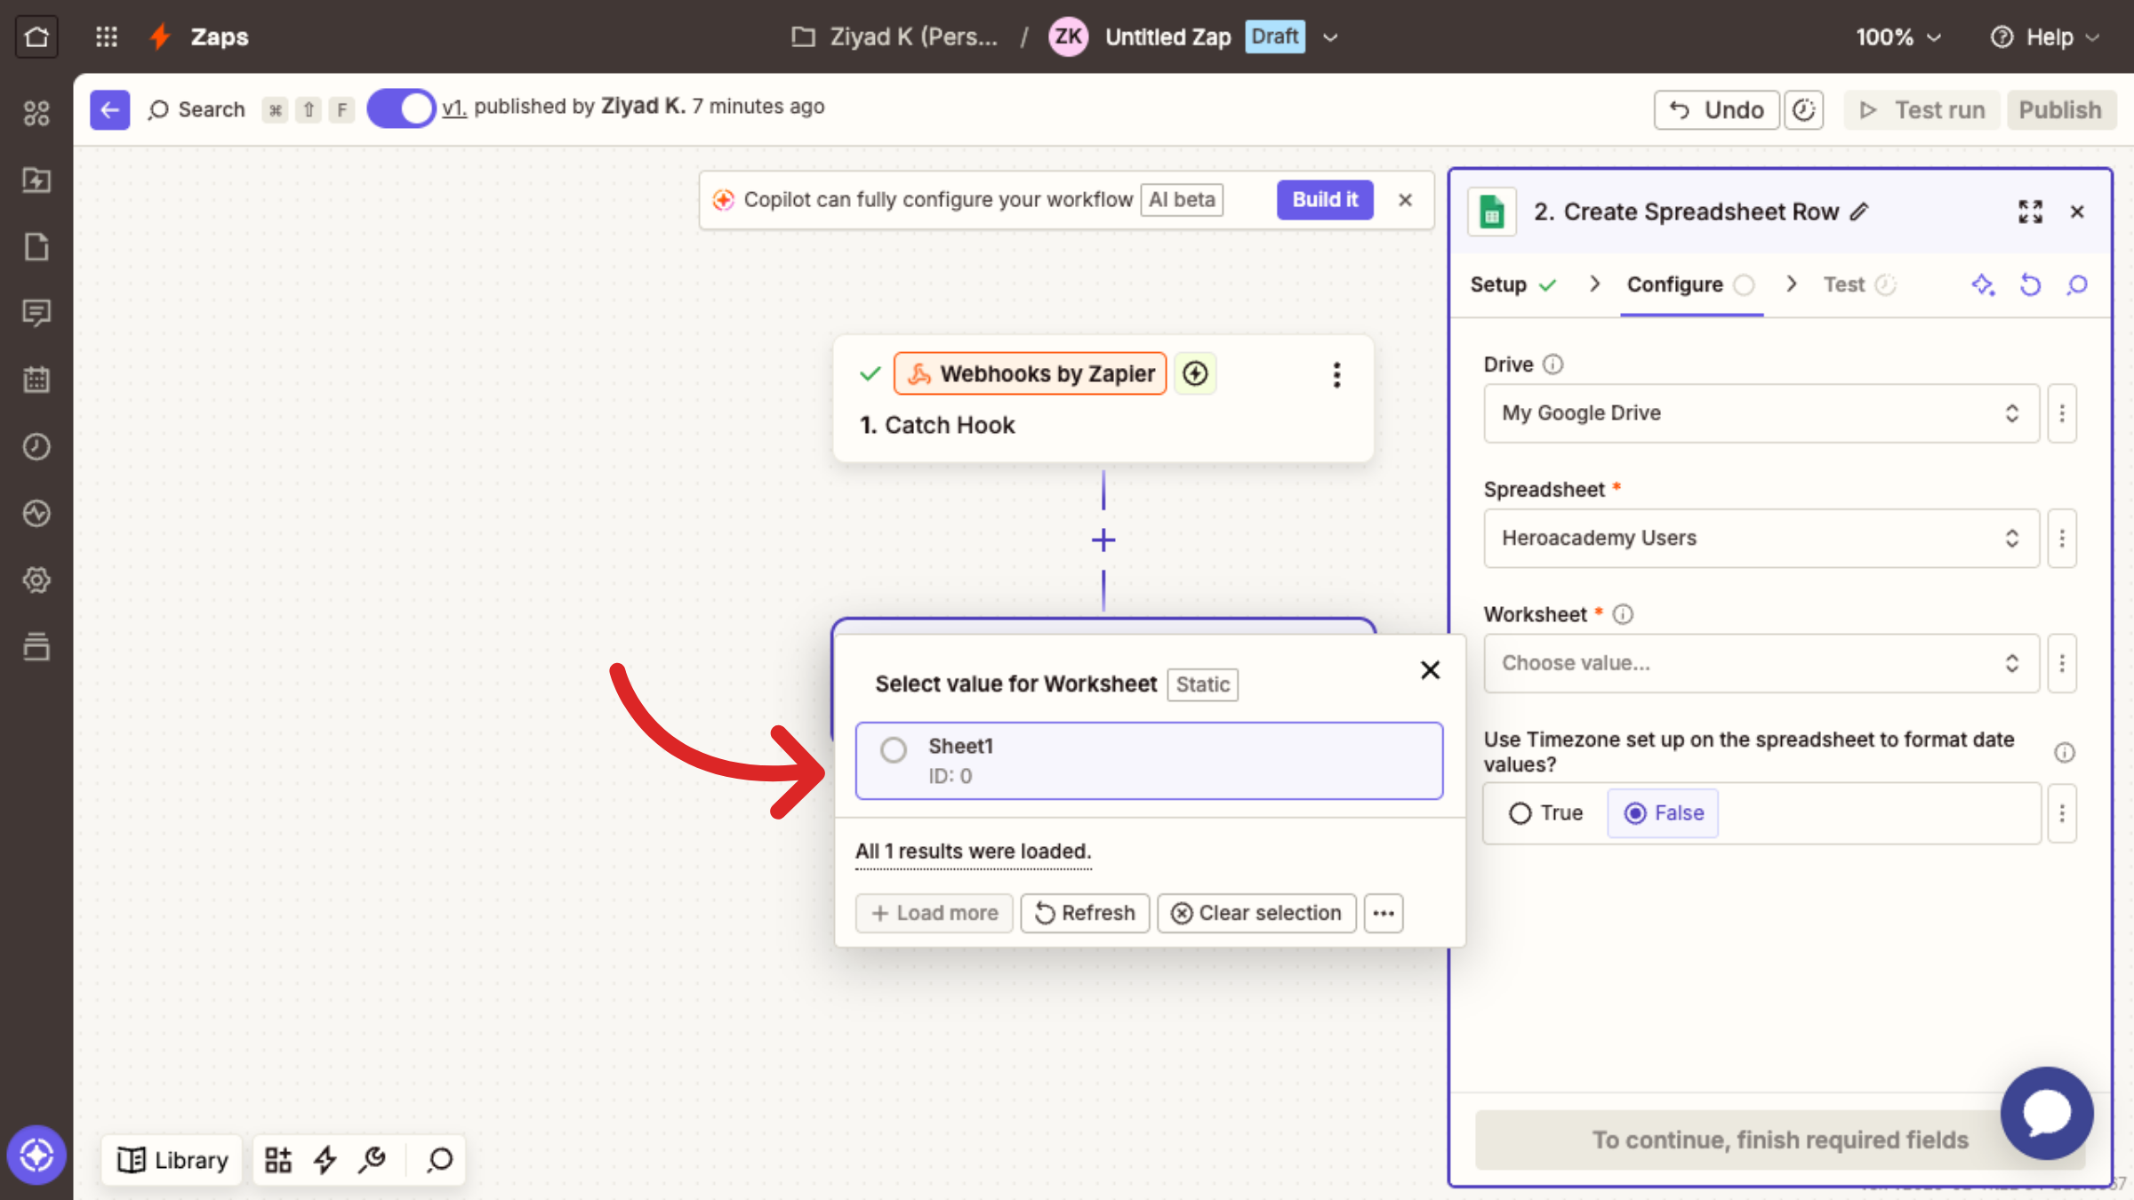2134x1200 pixels.
Task: Click the rename pencil icon next to step title
Action: coord(1859,212)
